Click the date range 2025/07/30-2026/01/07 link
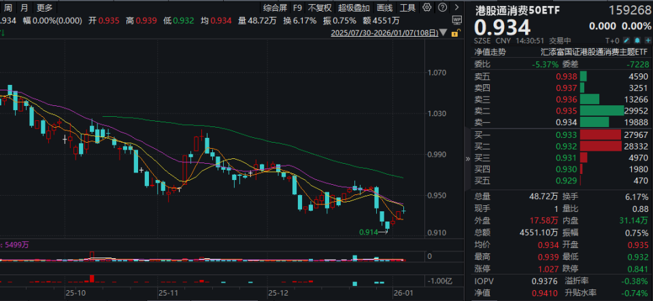653x301 pixels. point(384,33)
